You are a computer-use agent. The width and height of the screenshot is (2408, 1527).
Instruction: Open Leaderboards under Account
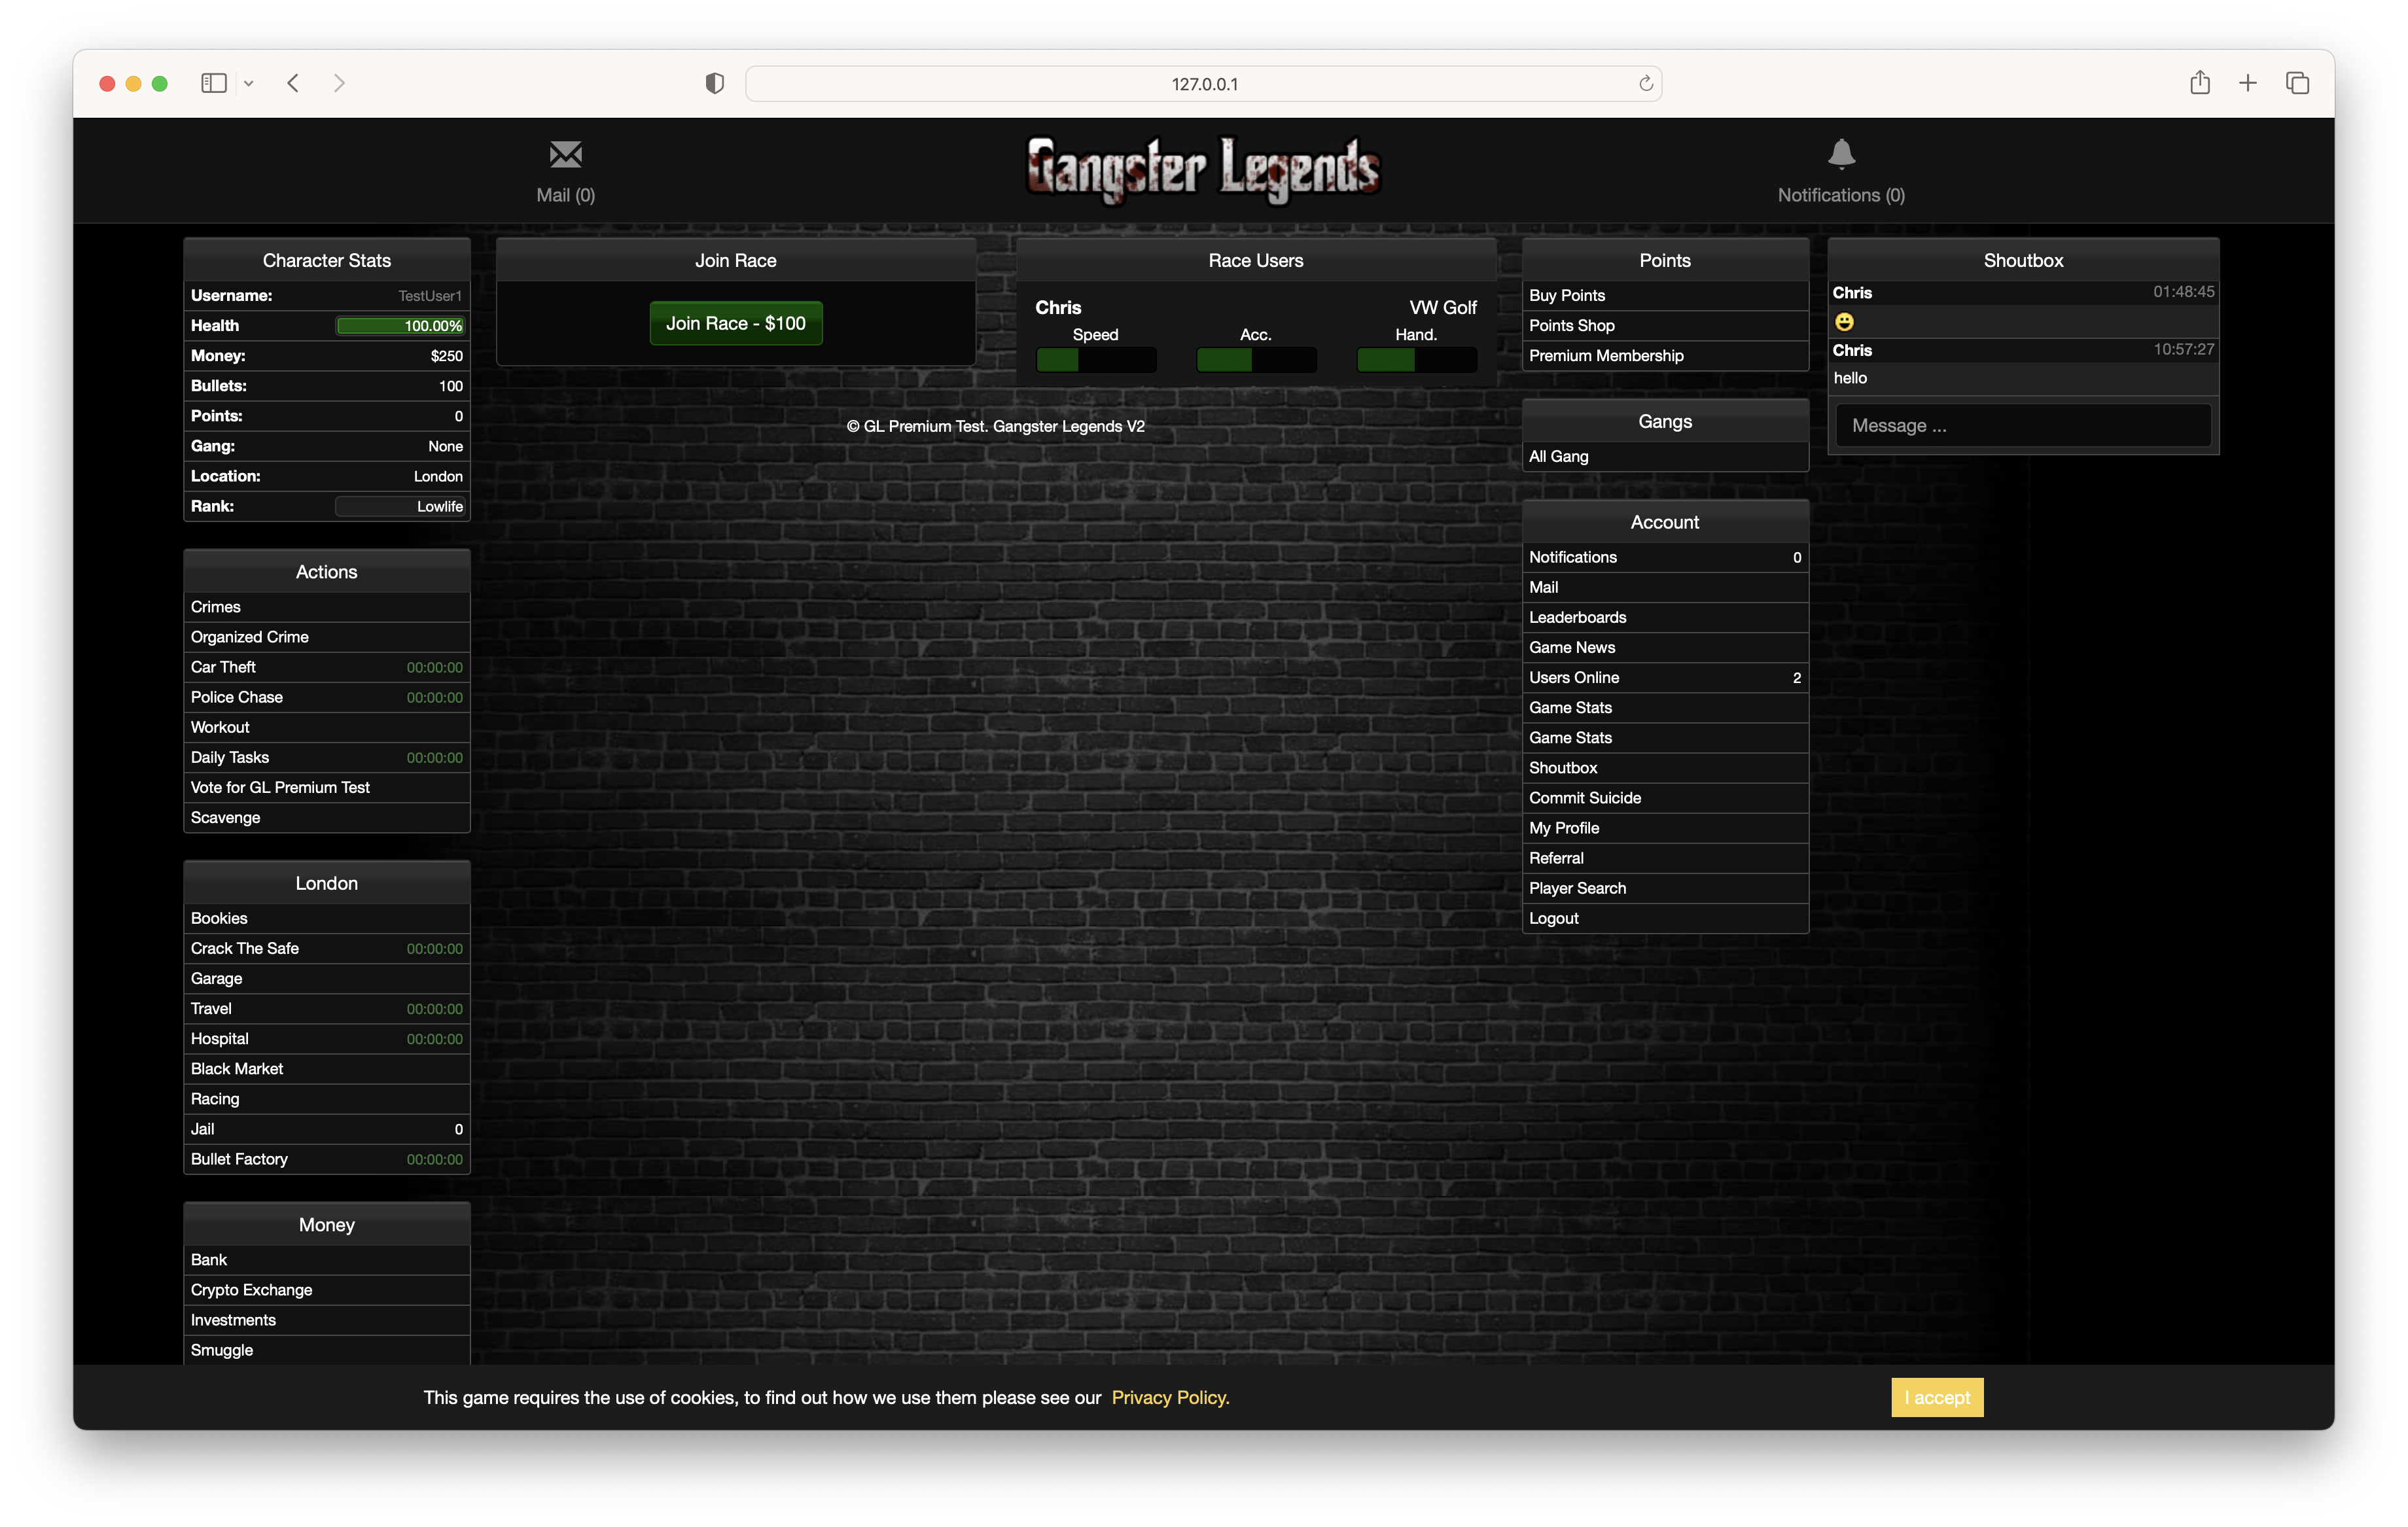tap(1577, 617)
